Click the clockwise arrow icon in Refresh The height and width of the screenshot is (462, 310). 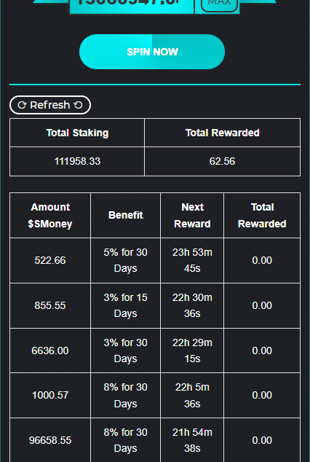click(22, 105)
